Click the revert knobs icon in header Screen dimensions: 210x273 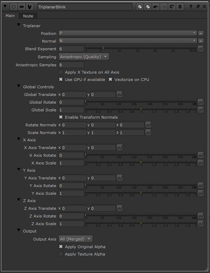coord(172,7)
